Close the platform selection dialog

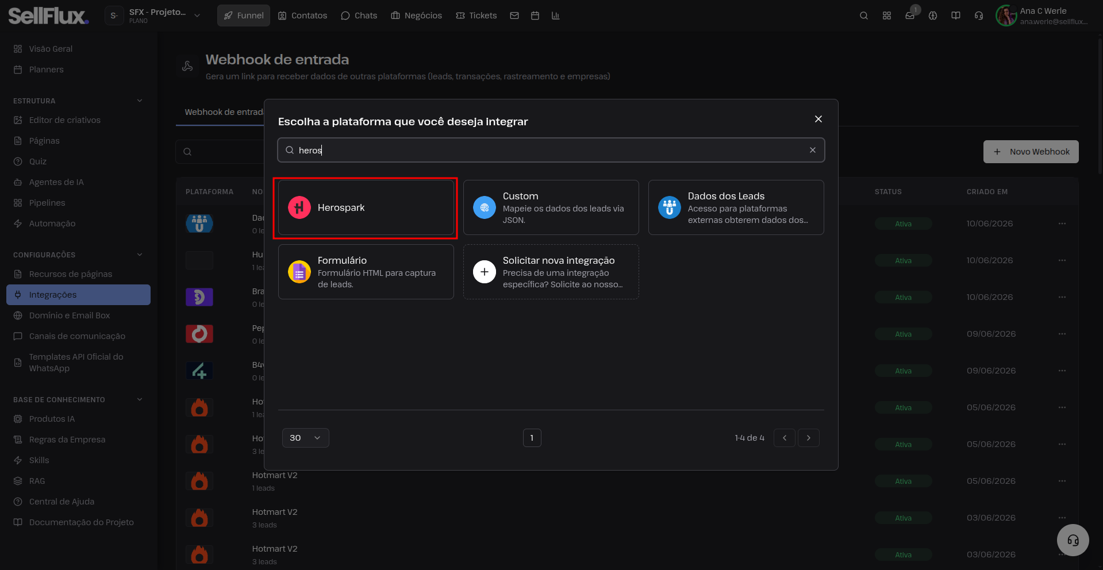pyautogui.click(x=818, y=119)
